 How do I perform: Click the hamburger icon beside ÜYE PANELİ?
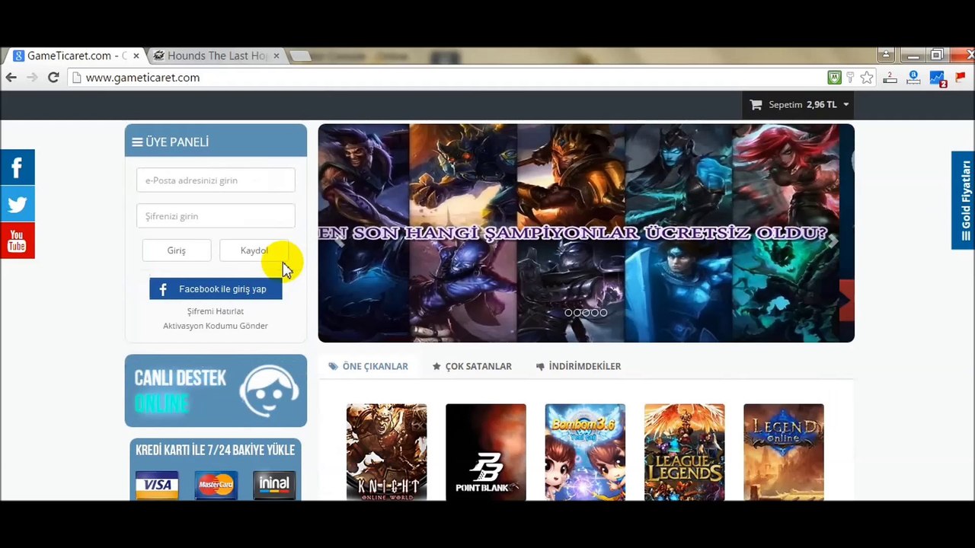137,142
